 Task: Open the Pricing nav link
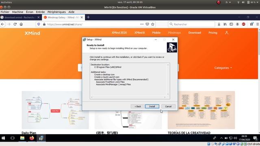[x=213, y=33]
